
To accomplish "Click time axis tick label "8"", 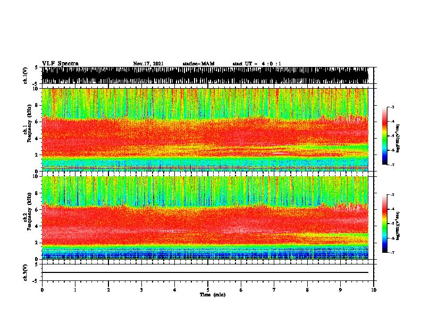I will [307, 290].
